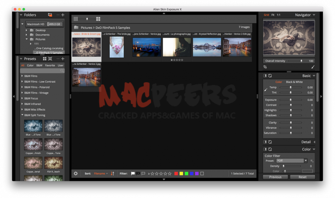Viewport: 335px width, 198px height.
Task: Toggle the Color panel enable switch
Action: 265,149
